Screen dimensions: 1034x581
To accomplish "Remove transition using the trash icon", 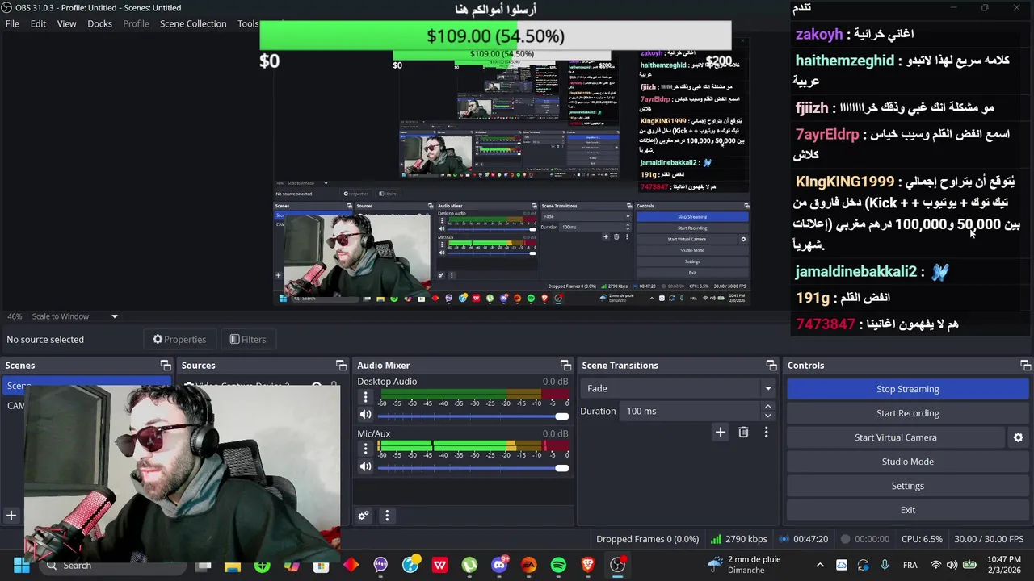I will [743, 433].
